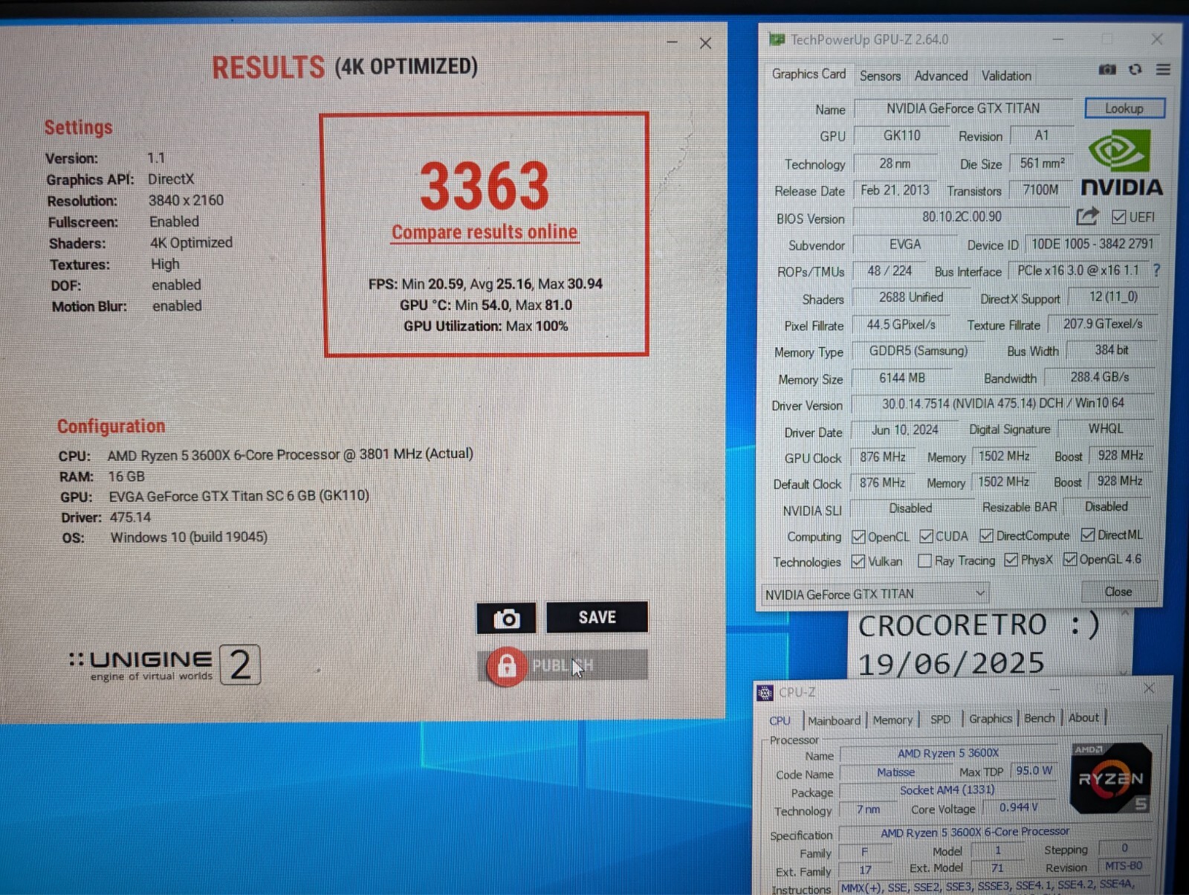The image size is (1189, 895).
Task: Switch to the Graphics Card tab in GPU-Z
Action: (809, 74)
